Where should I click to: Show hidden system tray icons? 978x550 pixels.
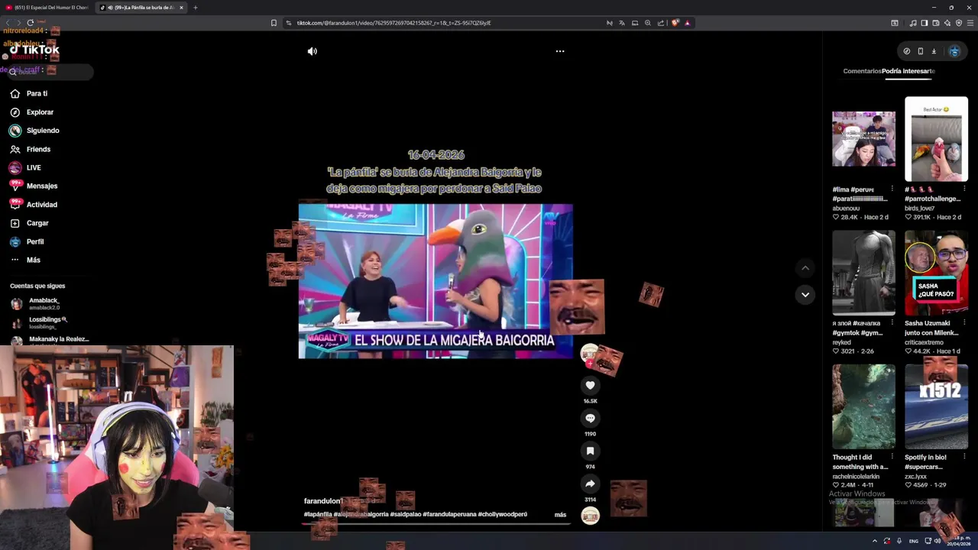(x=875, y=541)
